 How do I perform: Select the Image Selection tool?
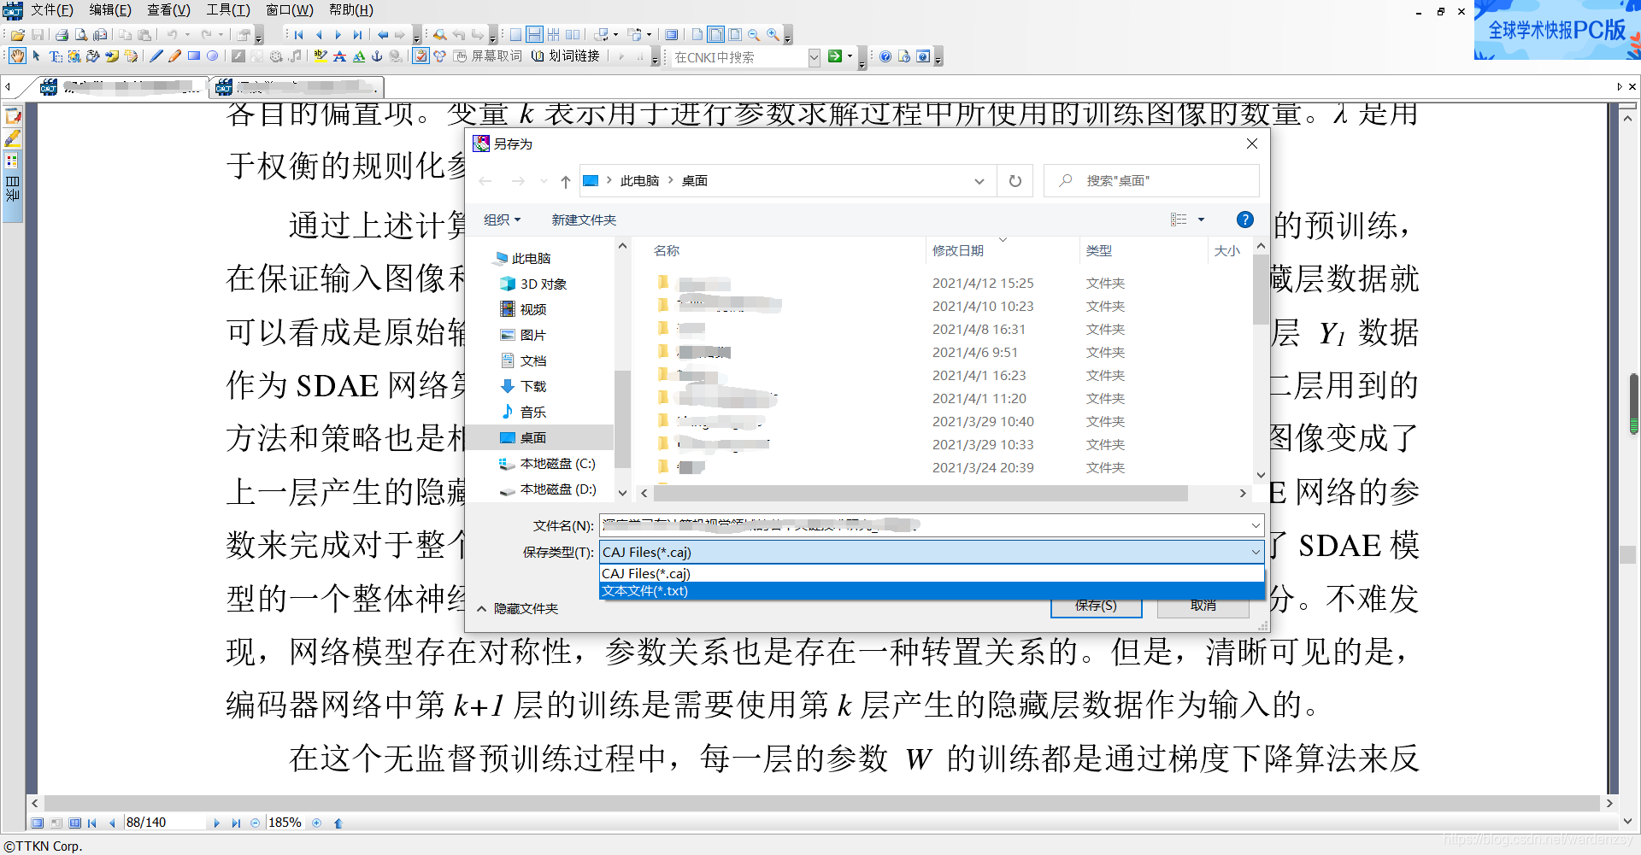click(x=74, y=56)
